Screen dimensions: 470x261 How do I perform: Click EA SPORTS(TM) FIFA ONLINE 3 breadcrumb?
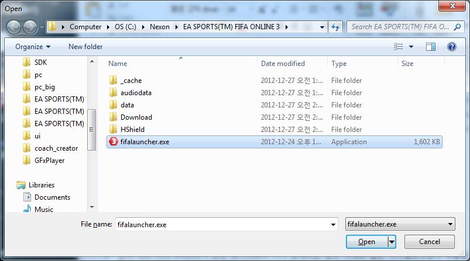click(x=231, y=27)
